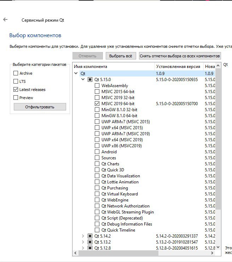This screenshot has width=232, height=262.
Task: Check the MSVC 2019 32-bit component
Action: coord(97,98)
